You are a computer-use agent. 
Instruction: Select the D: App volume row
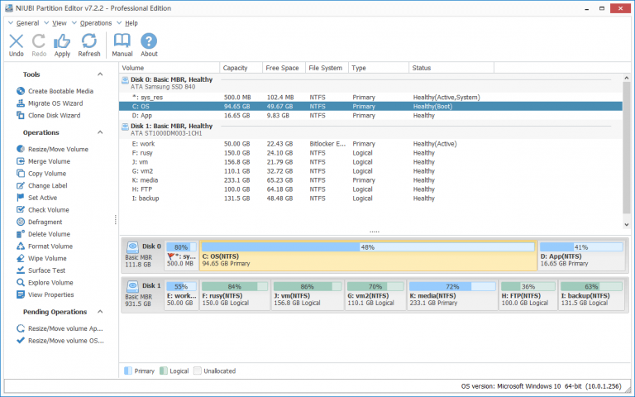coord(370,116)
